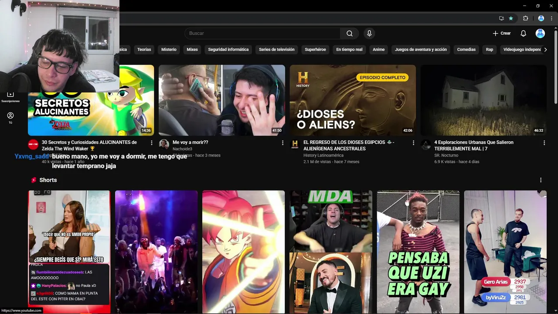The height and width of the screenshot is (314, 558).
Task: Select the En tiempo real chip
Action: point(349,50)
